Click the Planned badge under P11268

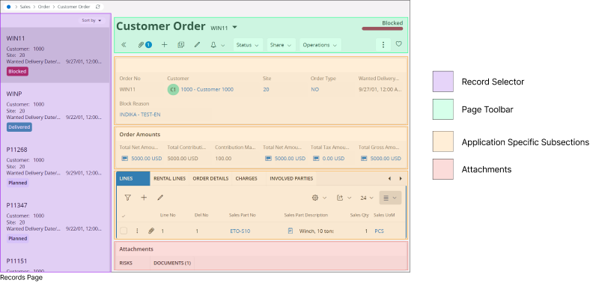point(18,183)
